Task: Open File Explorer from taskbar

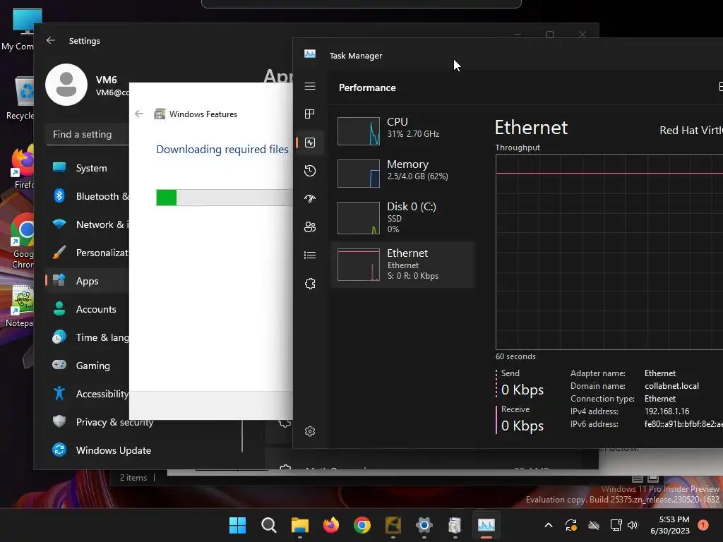Action: [299, 525]
